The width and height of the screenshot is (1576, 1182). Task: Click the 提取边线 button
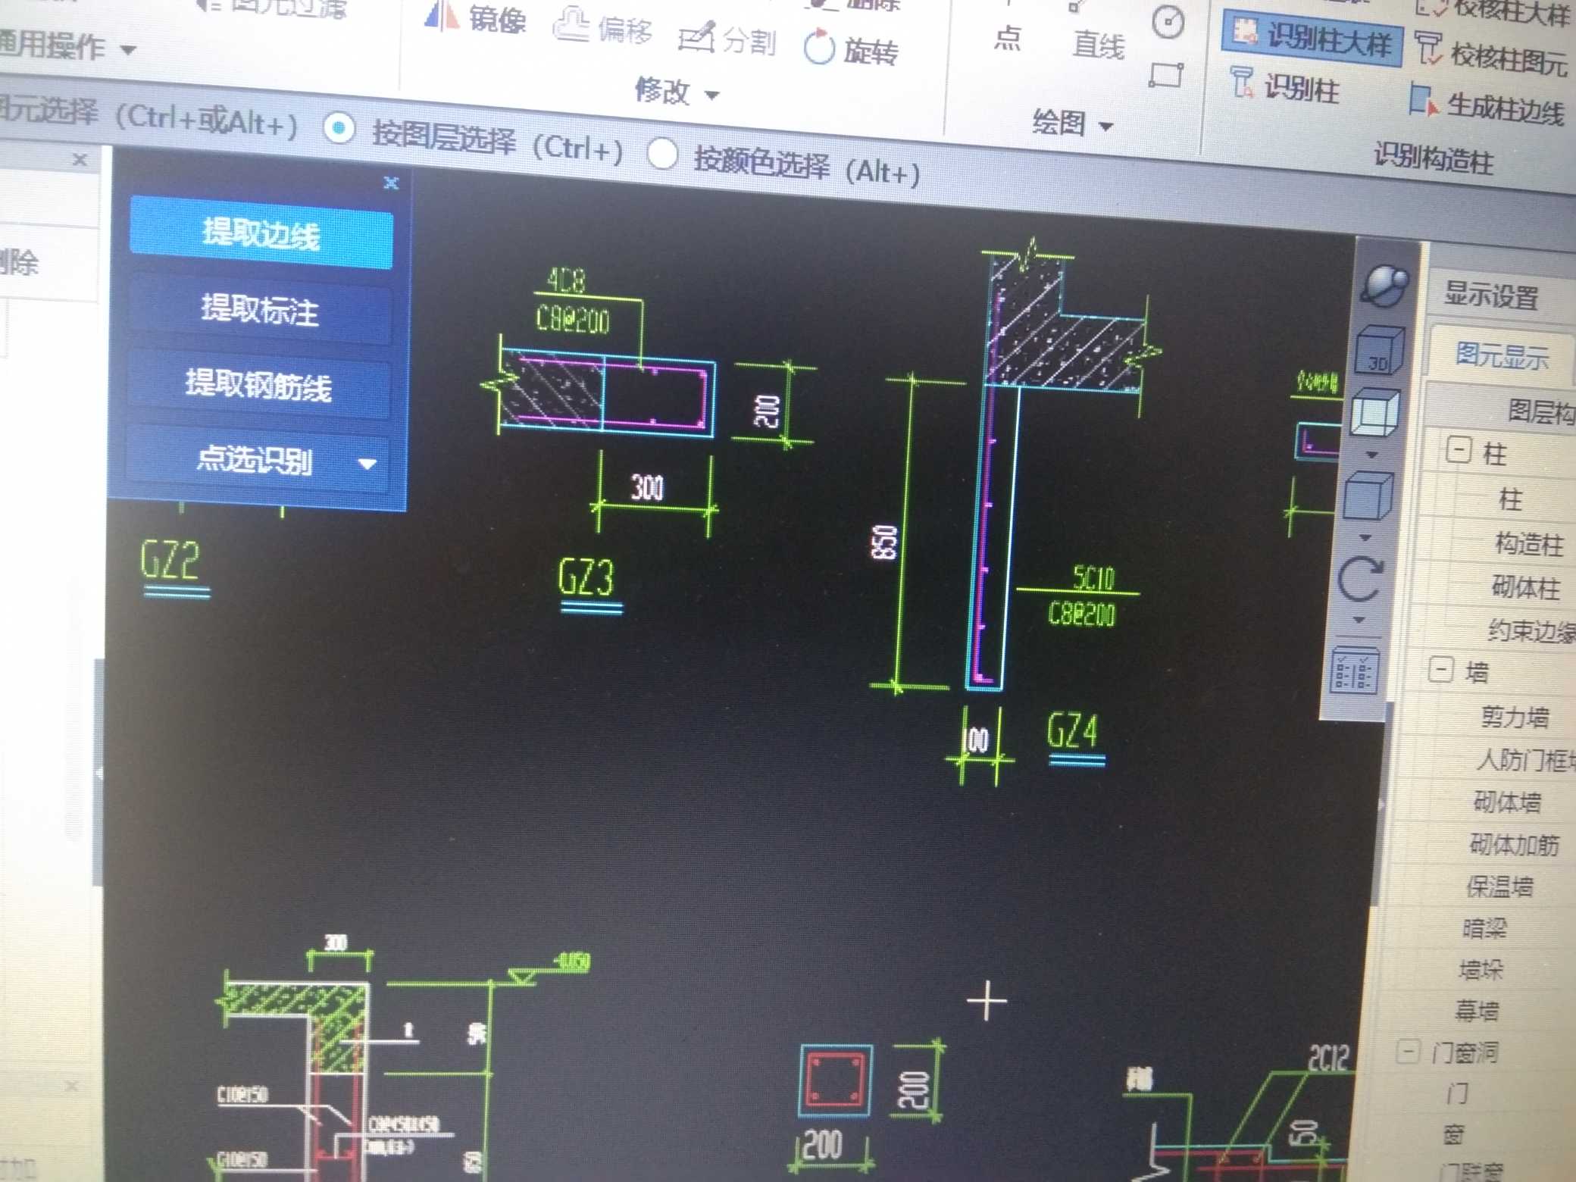(261, 233)
